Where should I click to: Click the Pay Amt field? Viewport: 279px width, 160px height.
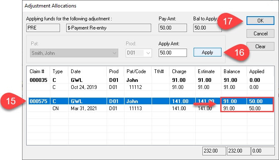click(172, 28)
